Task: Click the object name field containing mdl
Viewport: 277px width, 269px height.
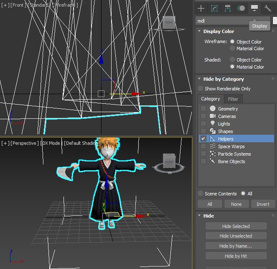Action: pyautogui.click(x=233, y=21)
